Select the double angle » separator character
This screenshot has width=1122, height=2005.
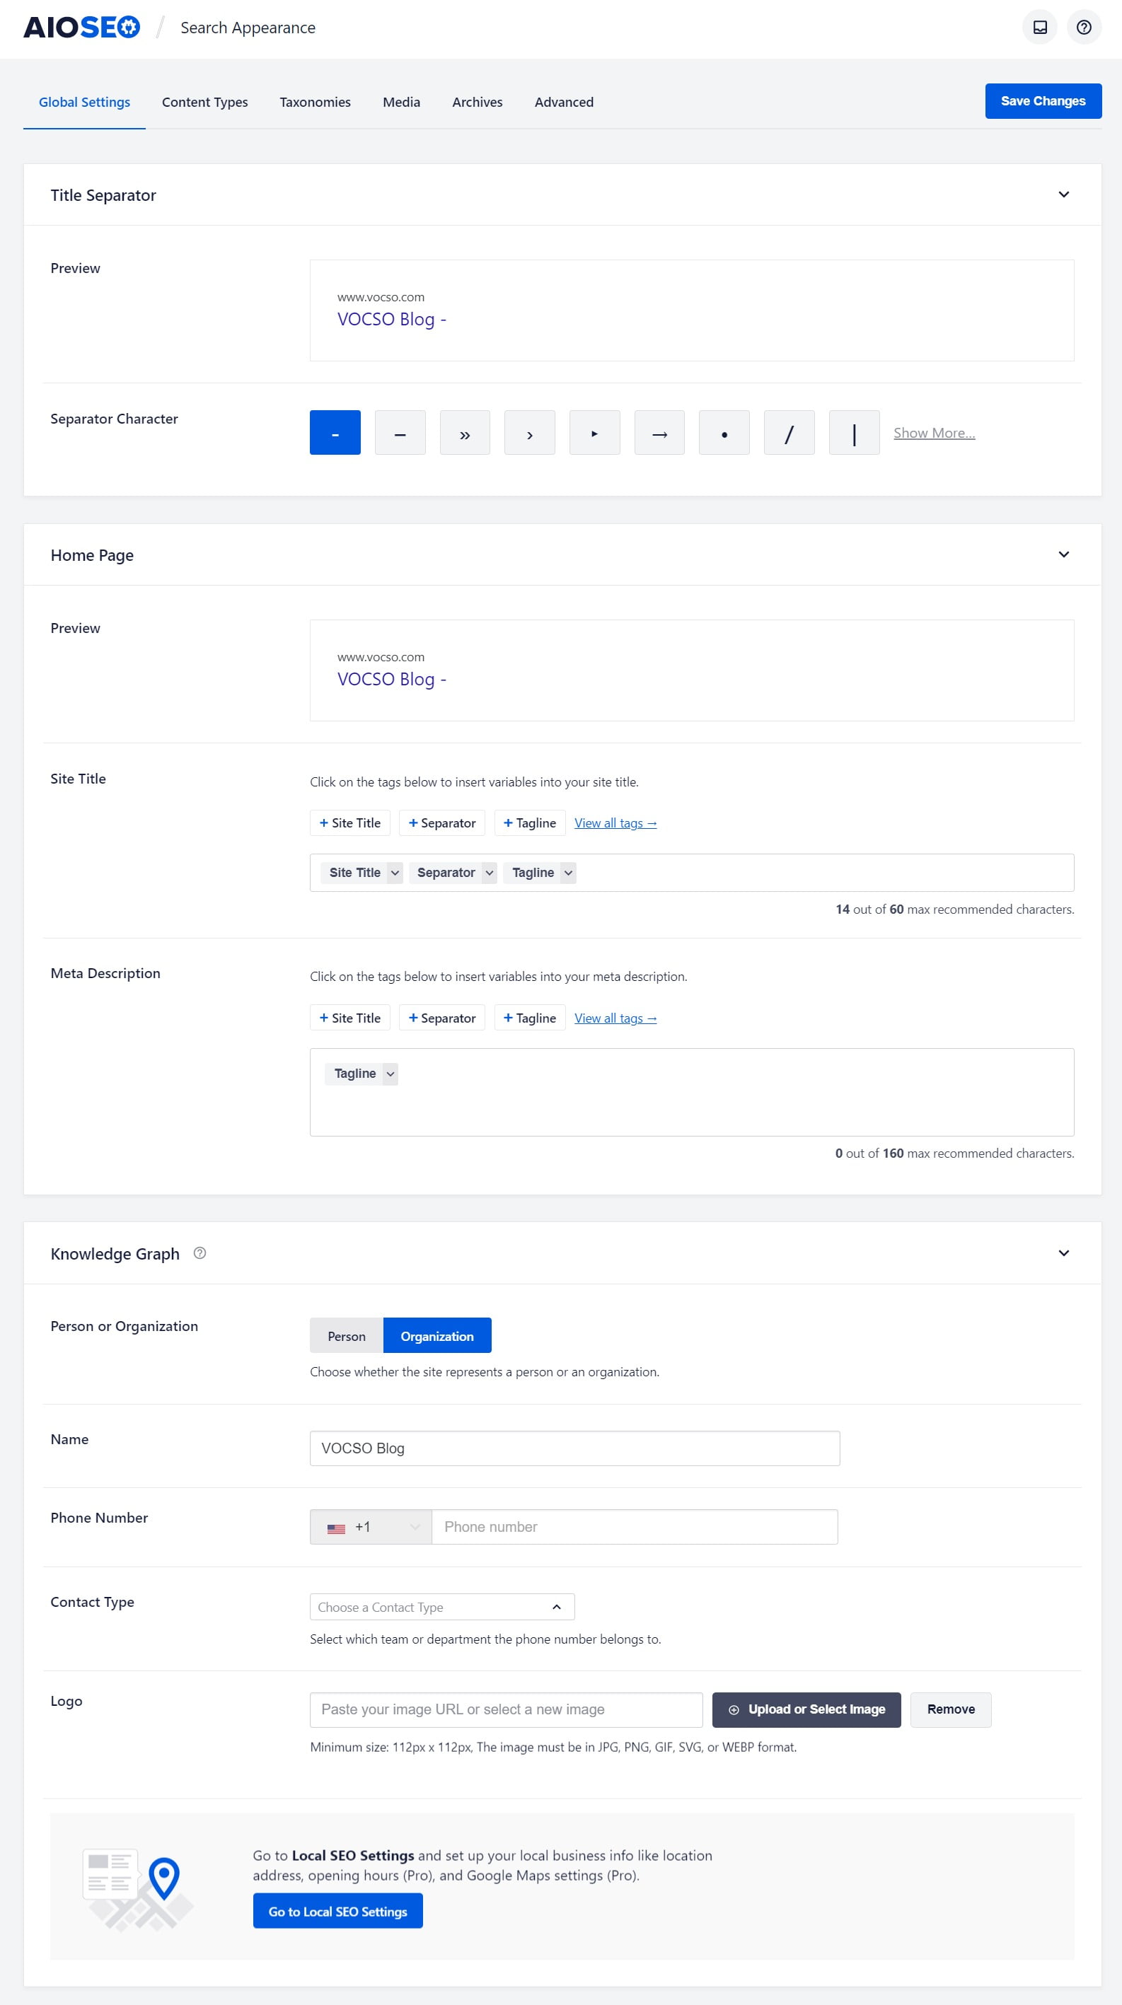(x=465, y=433)
